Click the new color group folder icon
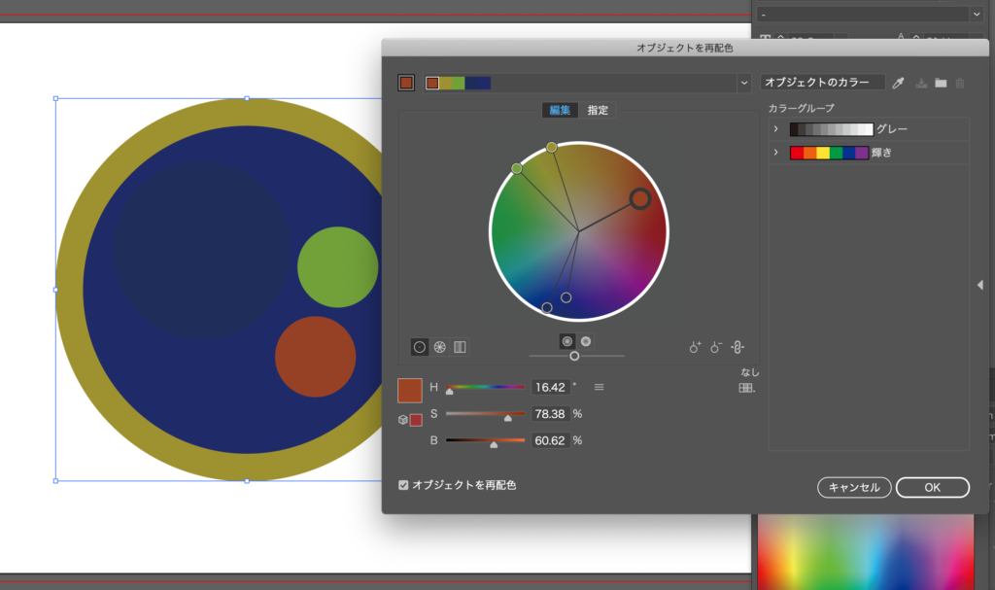The height and width of the screenshot is (590, 995). coord(941,84)
